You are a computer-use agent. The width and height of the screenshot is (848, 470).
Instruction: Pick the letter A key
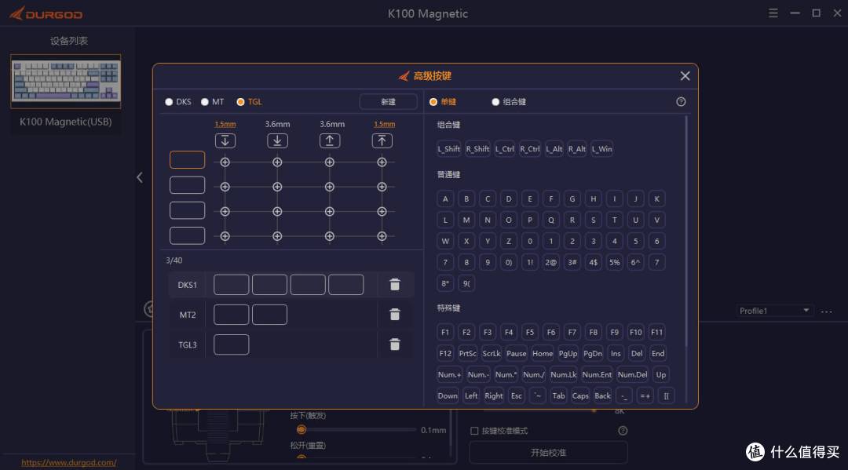[445, 199]
